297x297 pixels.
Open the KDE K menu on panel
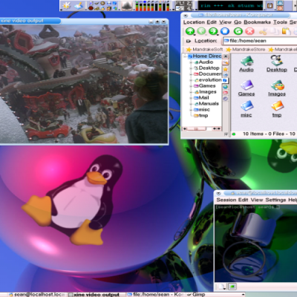(x=66, y=5)
